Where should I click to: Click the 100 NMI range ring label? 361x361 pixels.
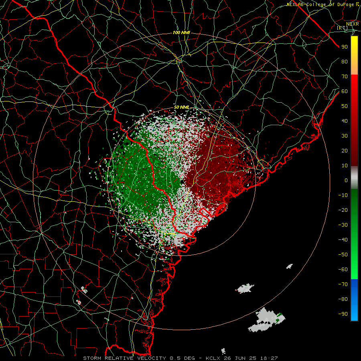point(181,32)
